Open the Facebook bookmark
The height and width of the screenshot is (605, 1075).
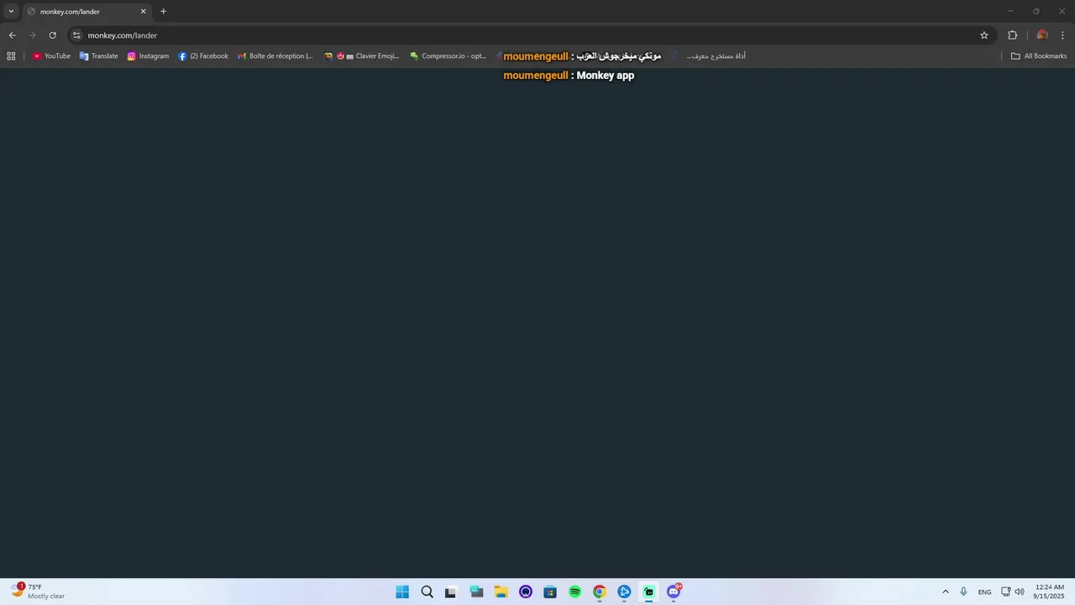tap(203, 56)
